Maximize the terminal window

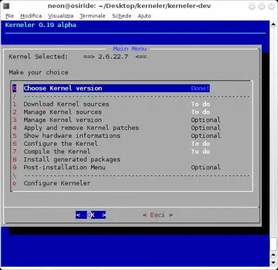click(x=262, y=6)
